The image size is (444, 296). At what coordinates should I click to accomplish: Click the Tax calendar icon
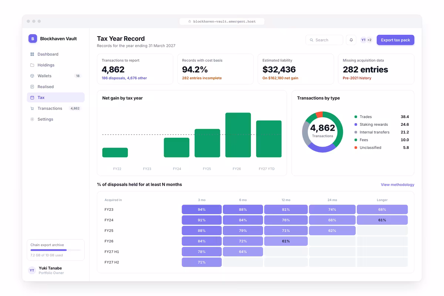point(32,98)
